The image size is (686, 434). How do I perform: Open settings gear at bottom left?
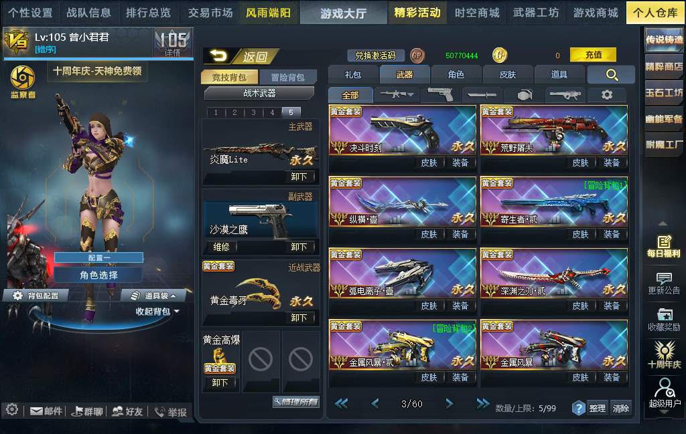pos(12,409)
